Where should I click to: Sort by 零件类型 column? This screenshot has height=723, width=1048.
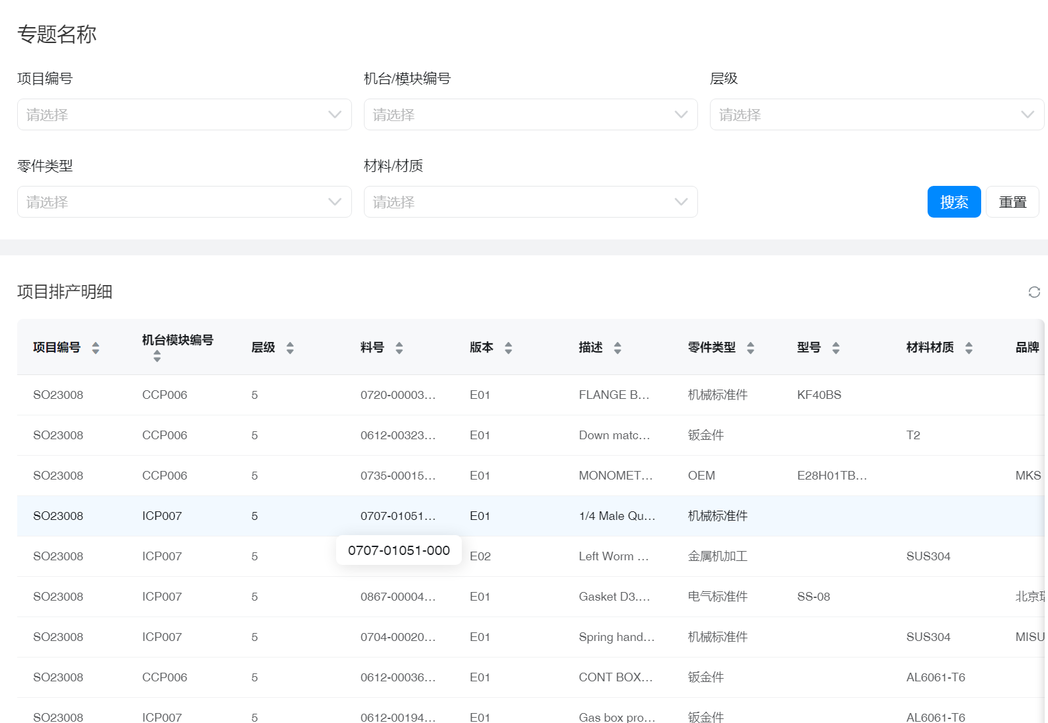(x=750, y=348)
